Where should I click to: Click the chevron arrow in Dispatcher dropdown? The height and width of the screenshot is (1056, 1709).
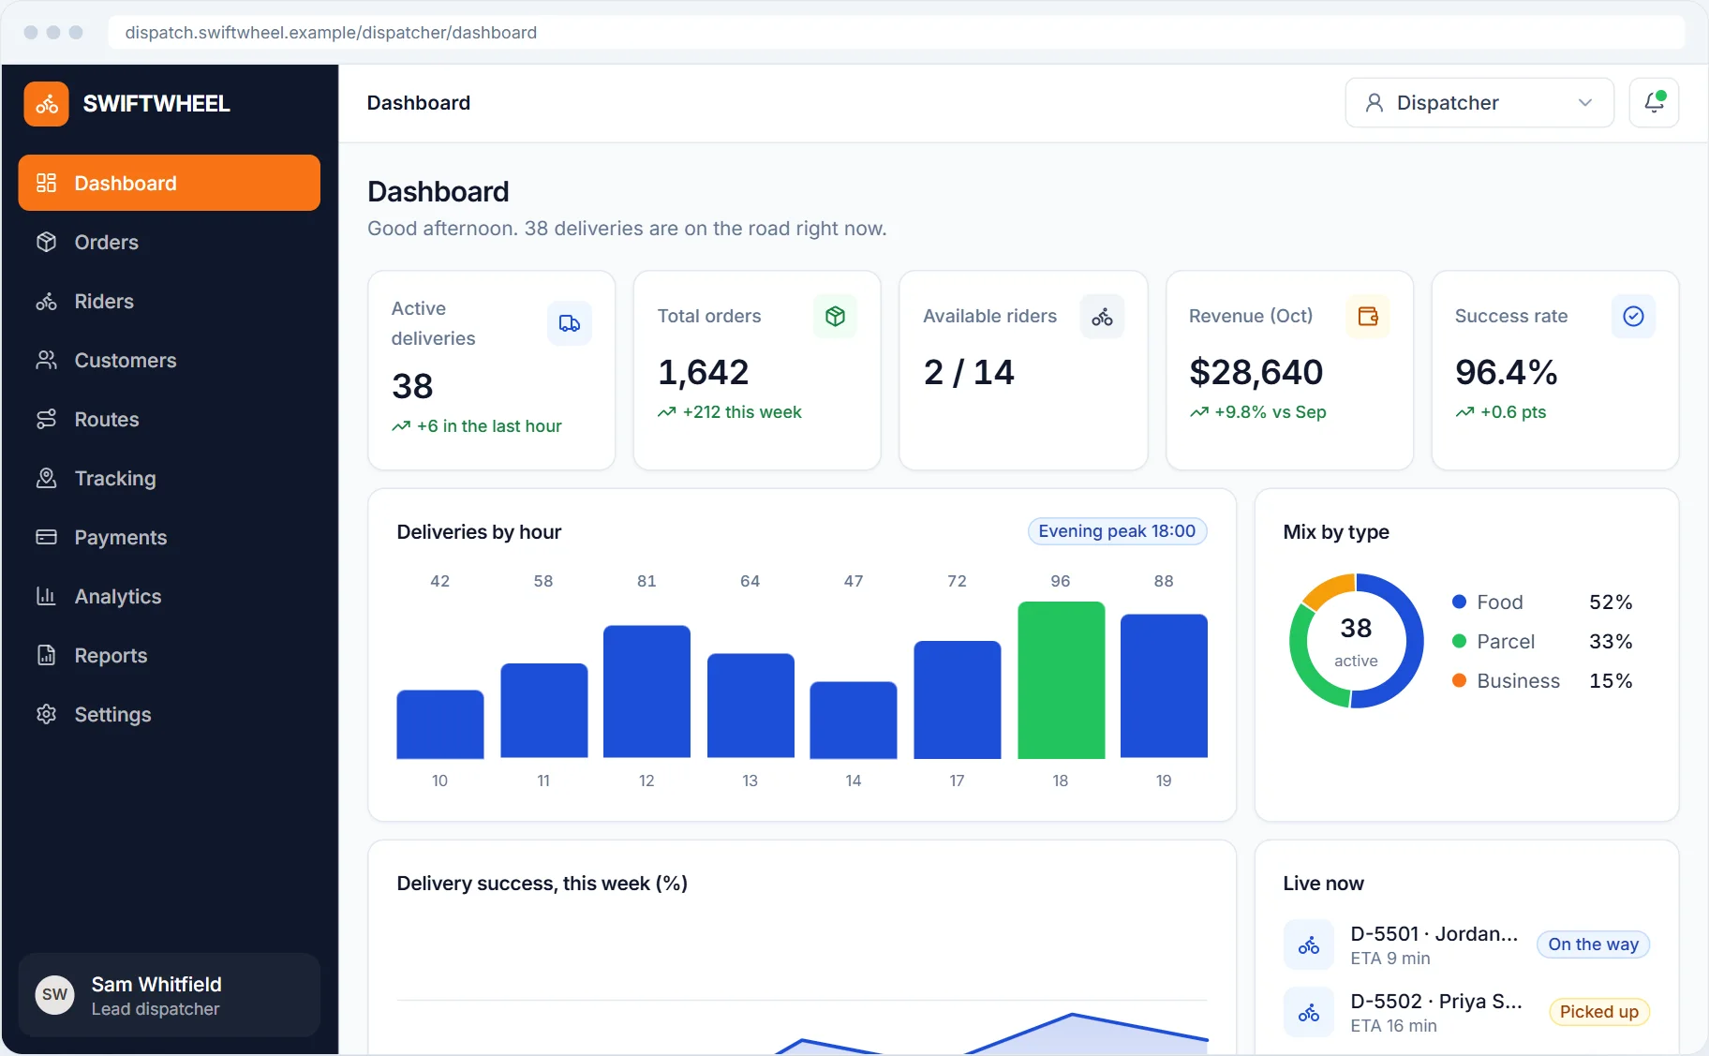coord(1585,102)
